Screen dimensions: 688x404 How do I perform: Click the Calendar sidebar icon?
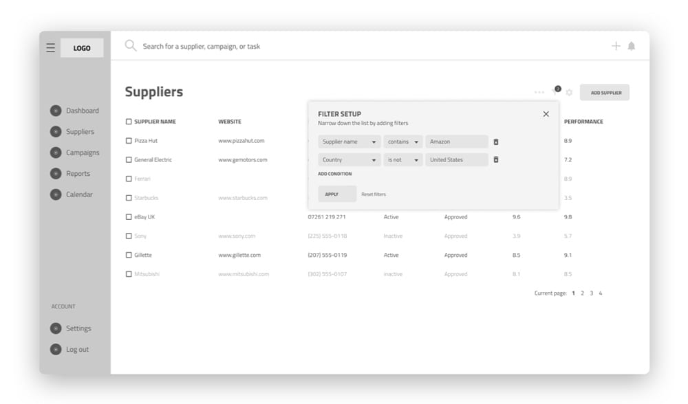(x=56, y=194)
